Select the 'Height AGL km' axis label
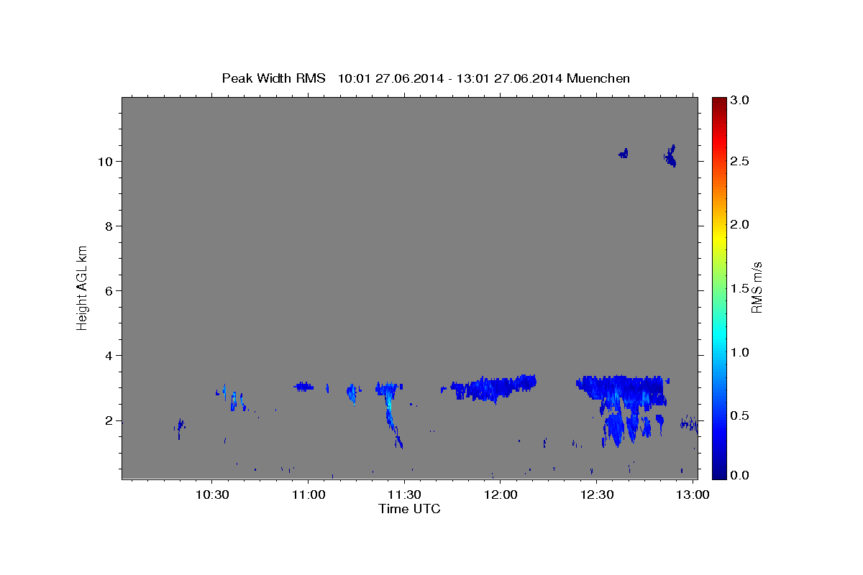Viewport: 863px width, 575px height. point(82,287)
